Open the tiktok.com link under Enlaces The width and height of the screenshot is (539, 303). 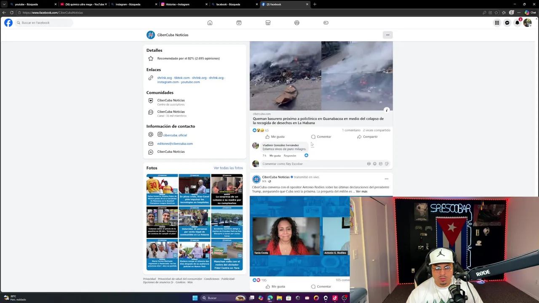coord(182,78)
